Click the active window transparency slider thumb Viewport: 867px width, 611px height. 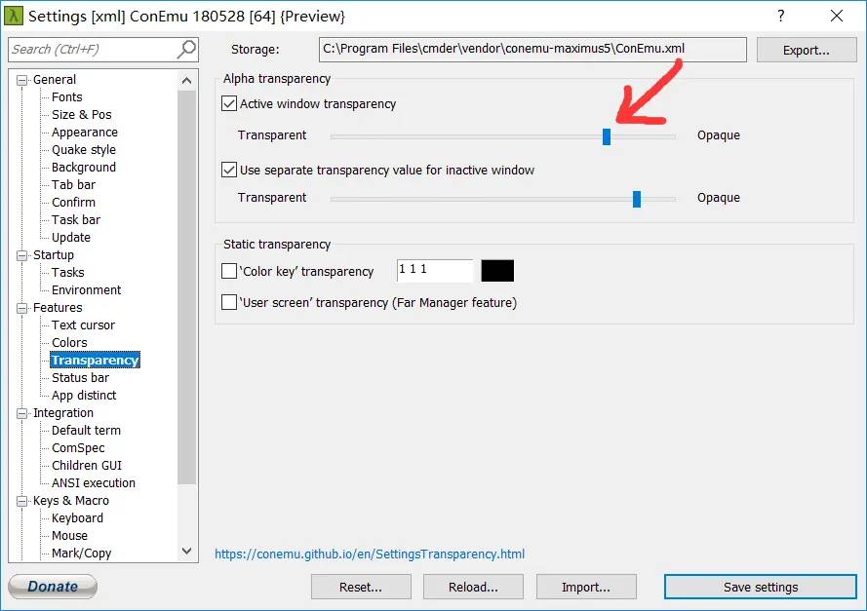(x=607, y=136)
